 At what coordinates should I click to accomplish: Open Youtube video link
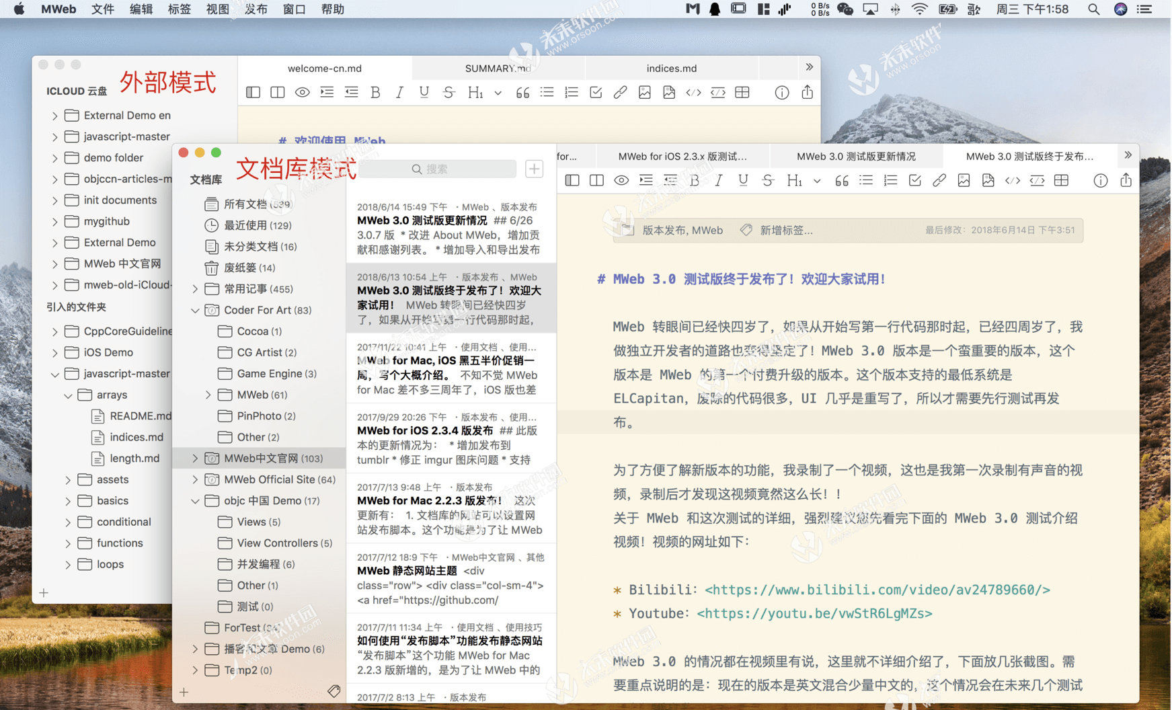pyautogui.click(x=814, y=613)
